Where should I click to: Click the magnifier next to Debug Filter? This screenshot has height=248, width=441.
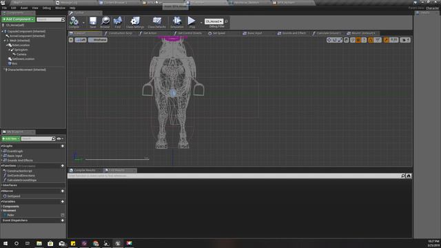(226, 21)
